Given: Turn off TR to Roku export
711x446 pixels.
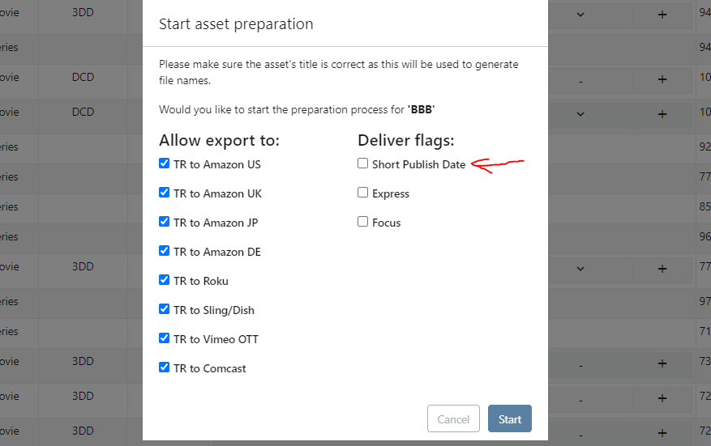Looking at the screenshot, I should 165,280.
